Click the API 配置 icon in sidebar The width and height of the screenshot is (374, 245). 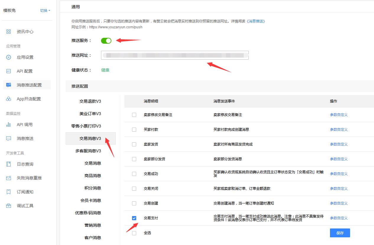click(x=9, y=71)
